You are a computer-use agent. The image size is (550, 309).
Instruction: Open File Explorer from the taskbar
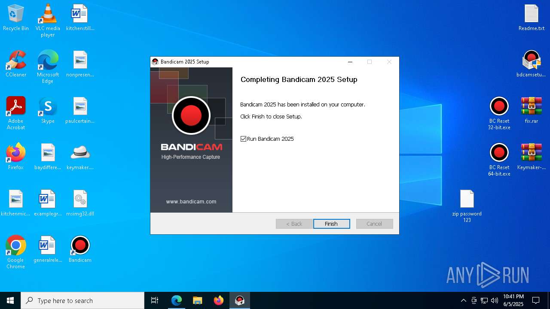[198, 300]
